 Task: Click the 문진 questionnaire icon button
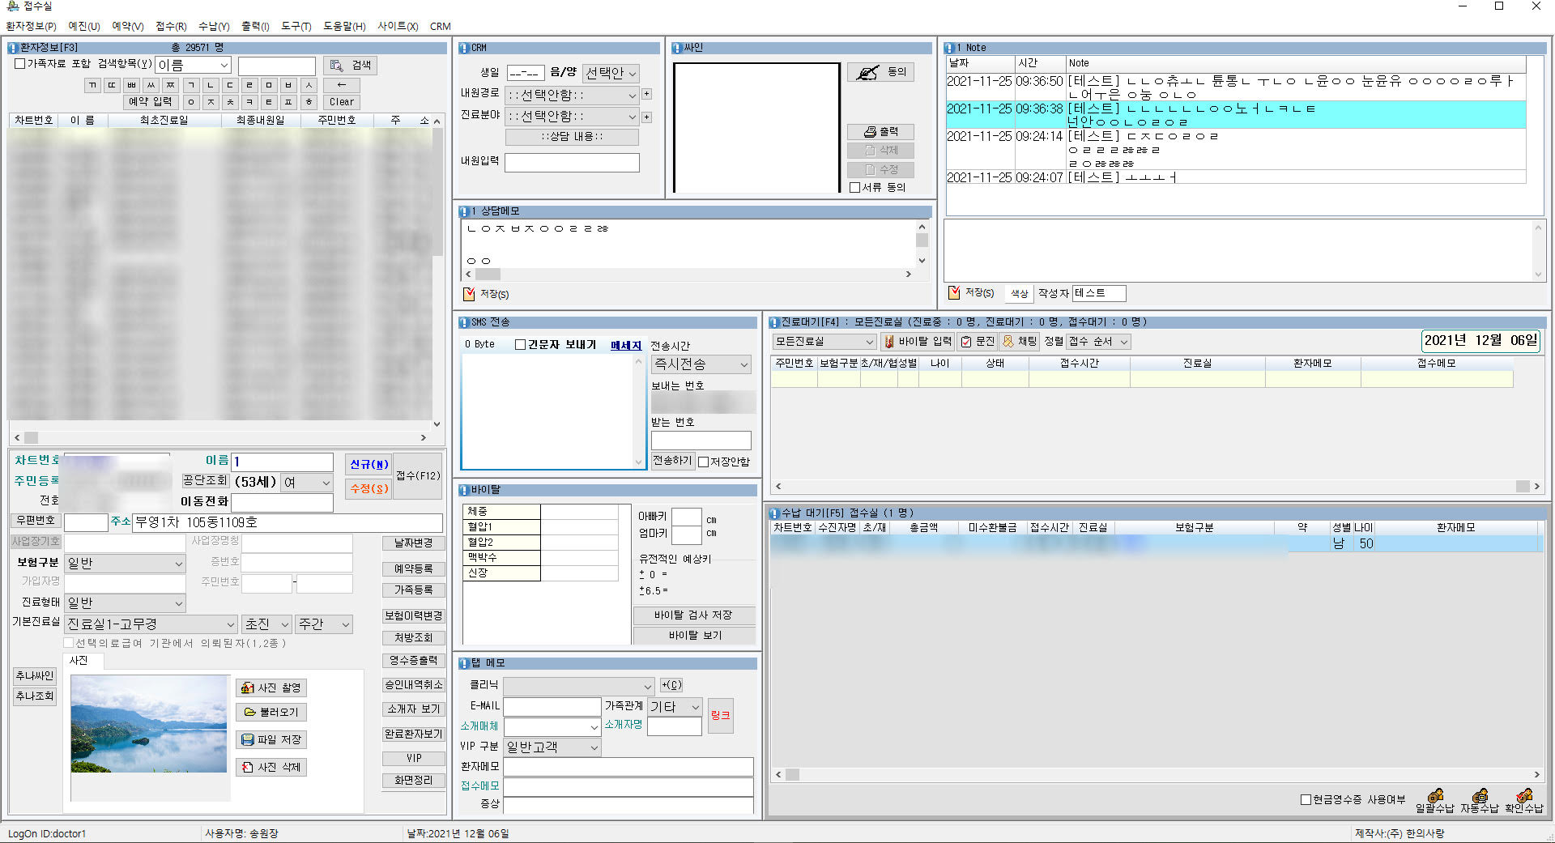click(977, 342)
